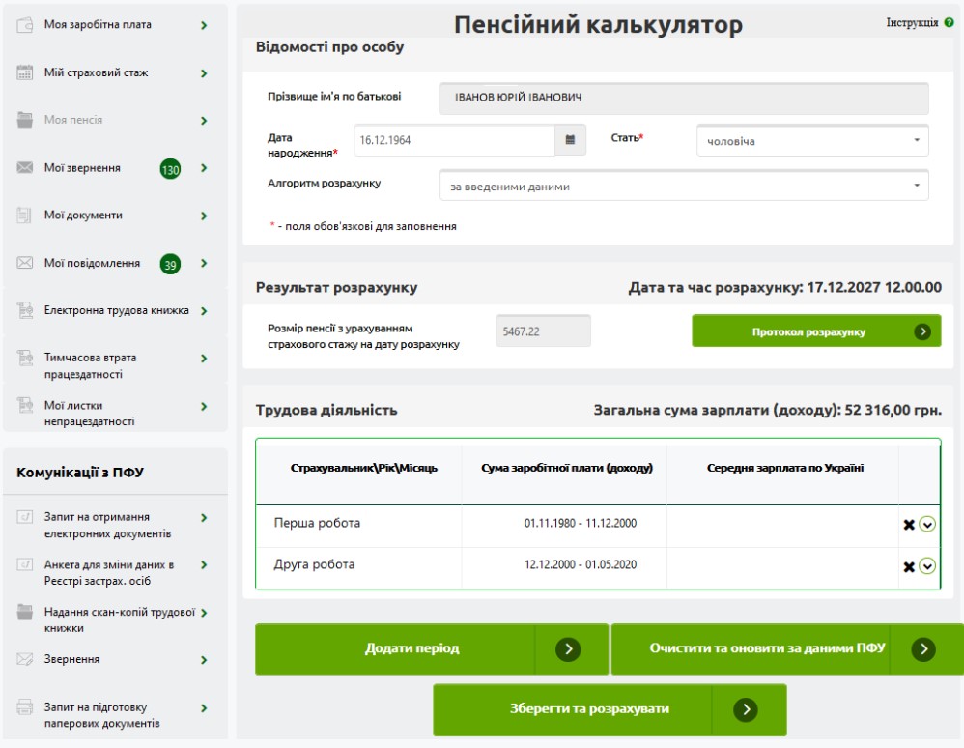Remove the Перша робота row with the X icon
This screenshot has width=964, height=748.
pyautogui.click(x=909, y=523)
